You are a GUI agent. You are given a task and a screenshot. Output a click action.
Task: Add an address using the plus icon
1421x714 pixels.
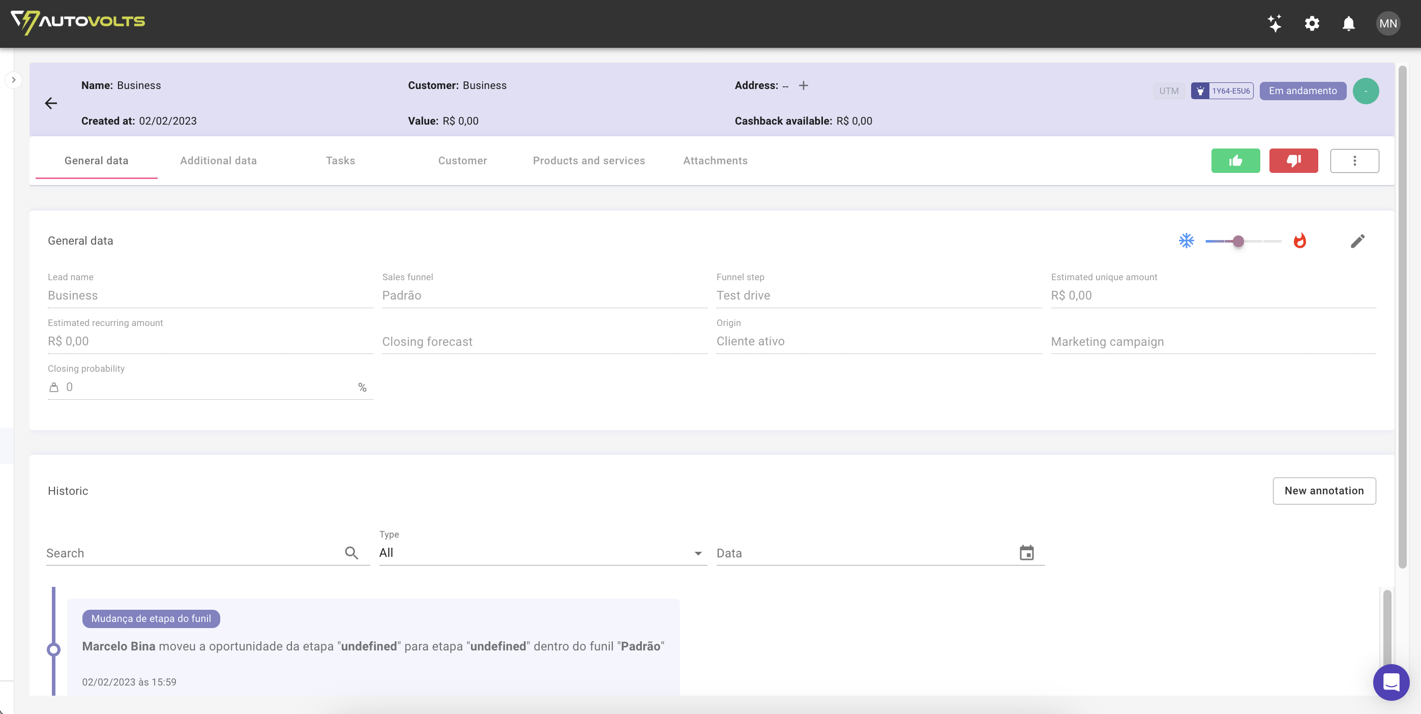pyautogui.click(x=803, y=85)
